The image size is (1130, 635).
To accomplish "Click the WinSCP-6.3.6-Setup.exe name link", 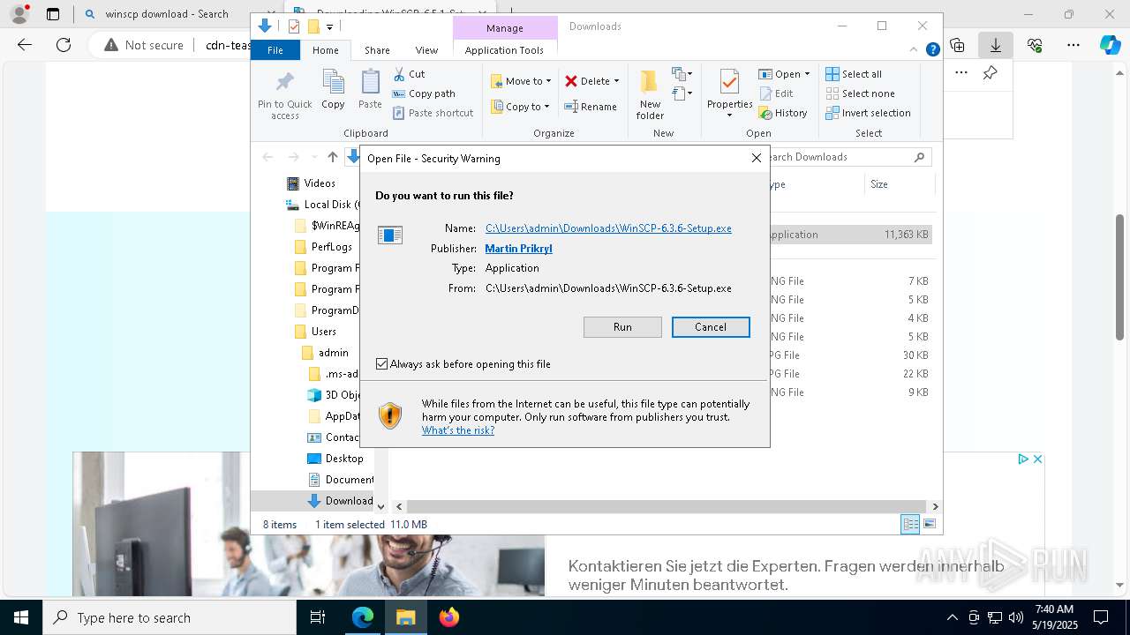I will (x=608, y=228).
